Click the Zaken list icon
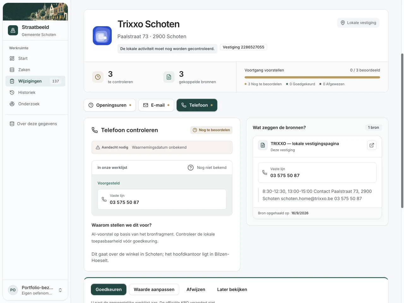The width and height of the screenshot is (404, 303). (x=12, y=70)
